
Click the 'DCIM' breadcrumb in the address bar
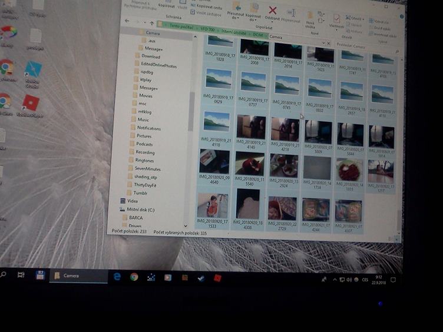(x=257, y=35)
